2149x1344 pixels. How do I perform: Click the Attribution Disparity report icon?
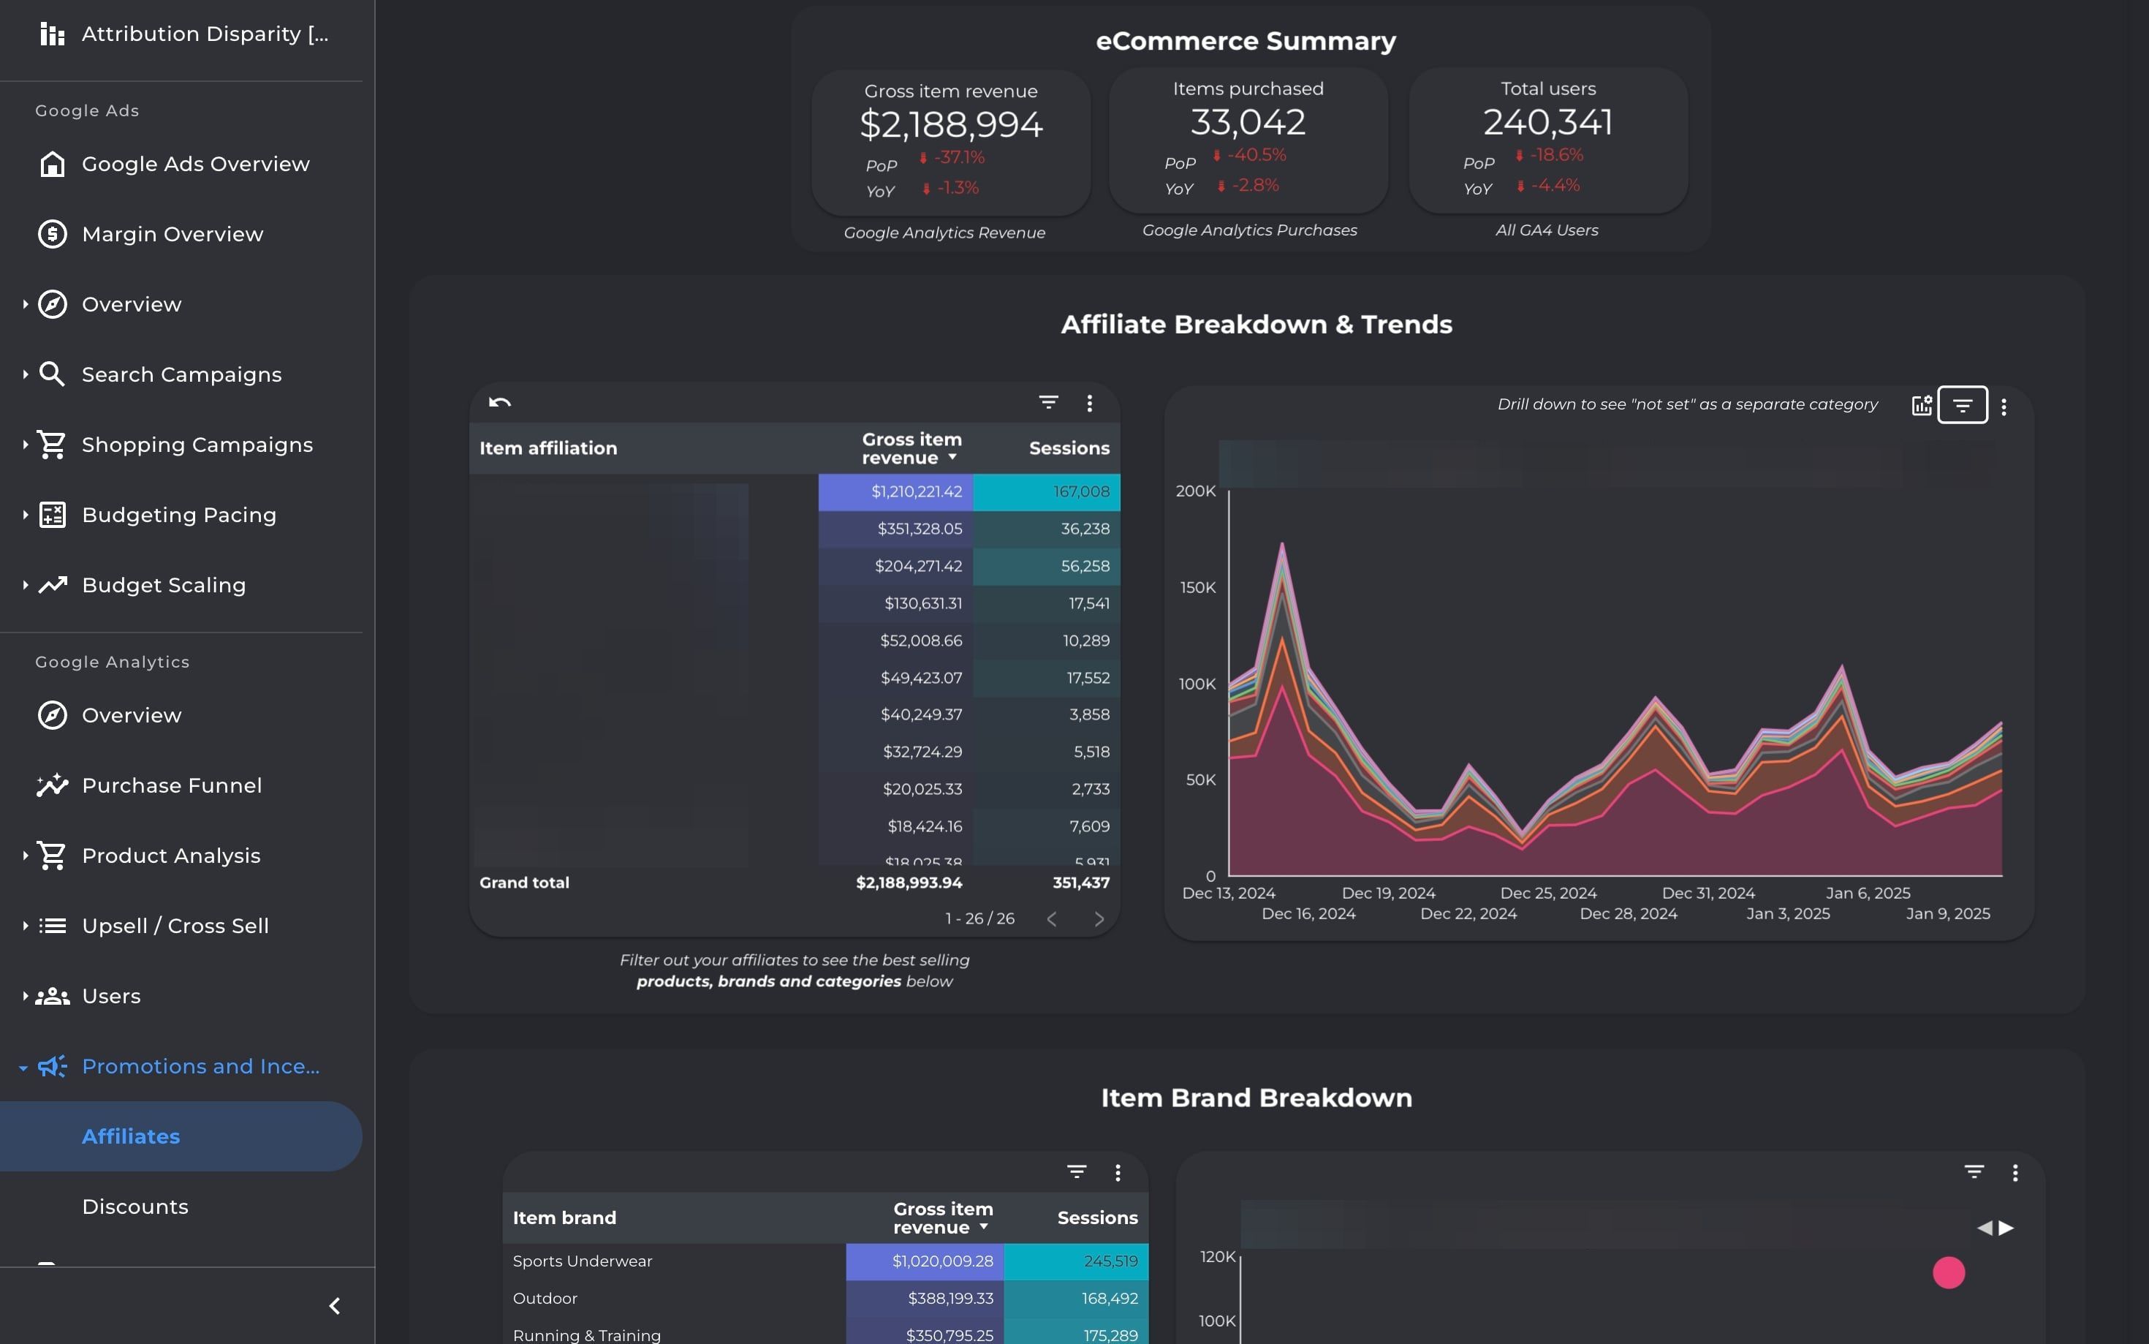tap(53, 34)
